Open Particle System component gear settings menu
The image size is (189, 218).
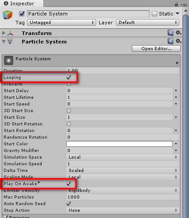[x=178, y=41]
